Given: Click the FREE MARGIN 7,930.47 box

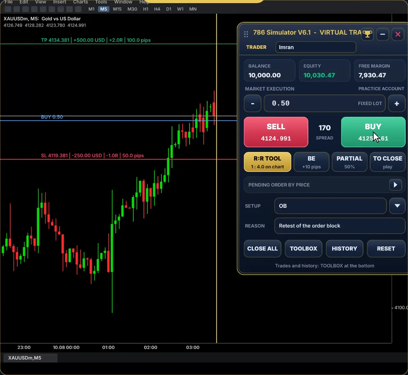Looking at the screenshot, I should [379, 70].
